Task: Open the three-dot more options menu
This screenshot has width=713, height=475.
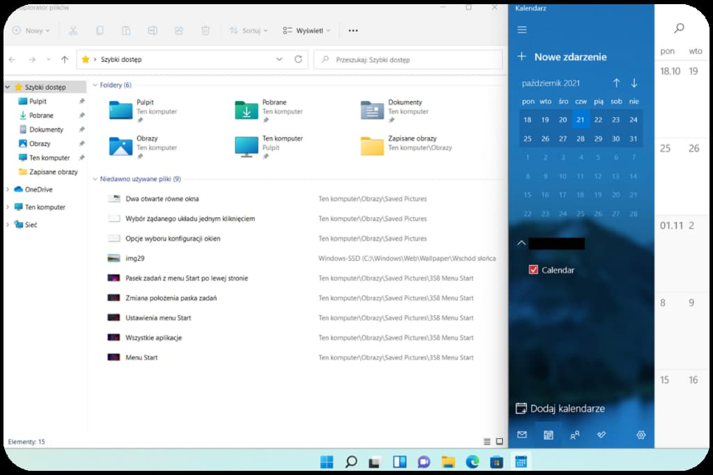Action: [x=353, y=31]
